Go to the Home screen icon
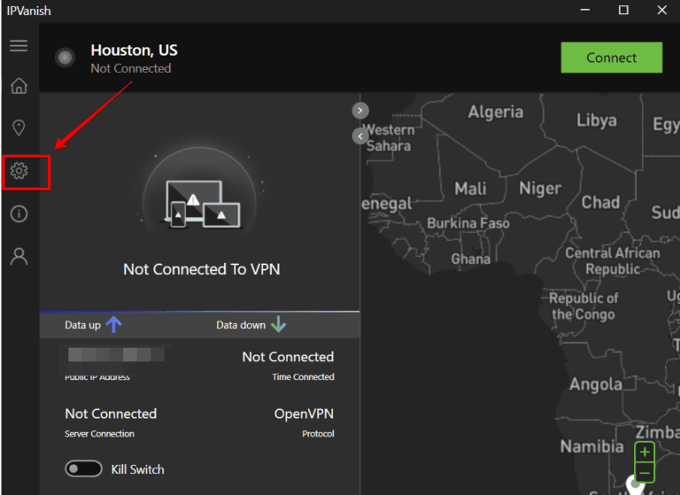The width and height of the screenshot is (680, 495). pyautogui.click(x=19, y=86)
